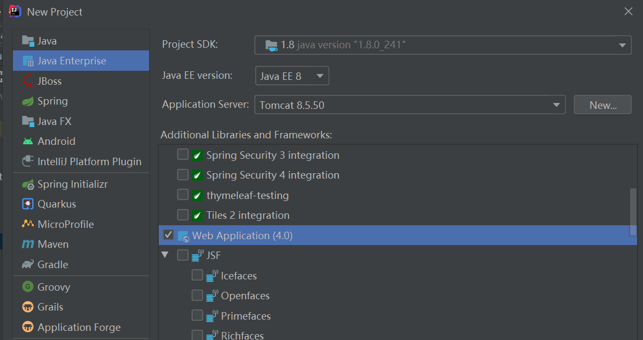The image size is (643, 340).
Task: Select the IntelliJ Platform Plugin project type
Action: click(x=81, y=161)
